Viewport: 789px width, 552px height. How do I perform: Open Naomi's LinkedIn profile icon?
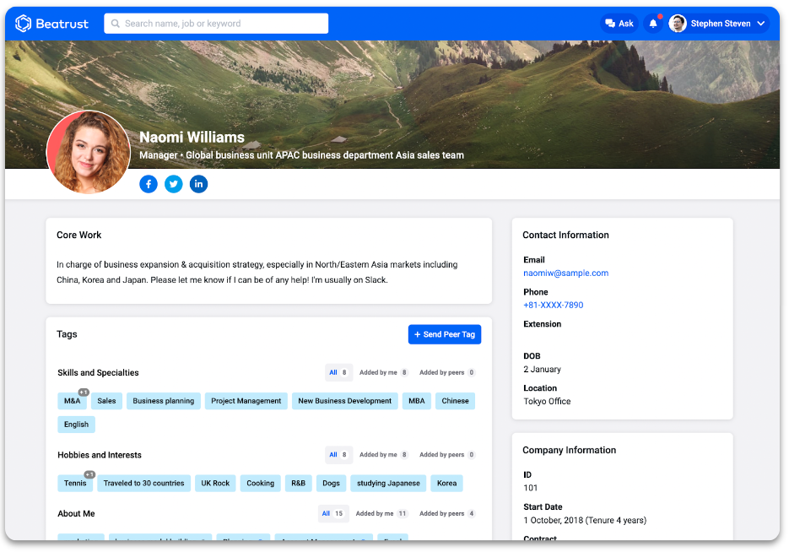pyautogui.click(x=199, y=184)
